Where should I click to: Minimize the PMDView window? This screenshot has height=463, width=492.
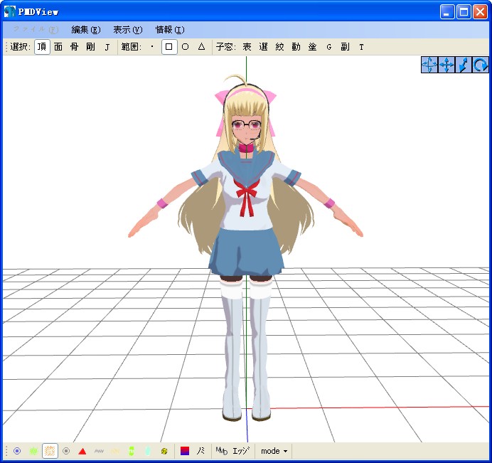(x=446, y=12)
